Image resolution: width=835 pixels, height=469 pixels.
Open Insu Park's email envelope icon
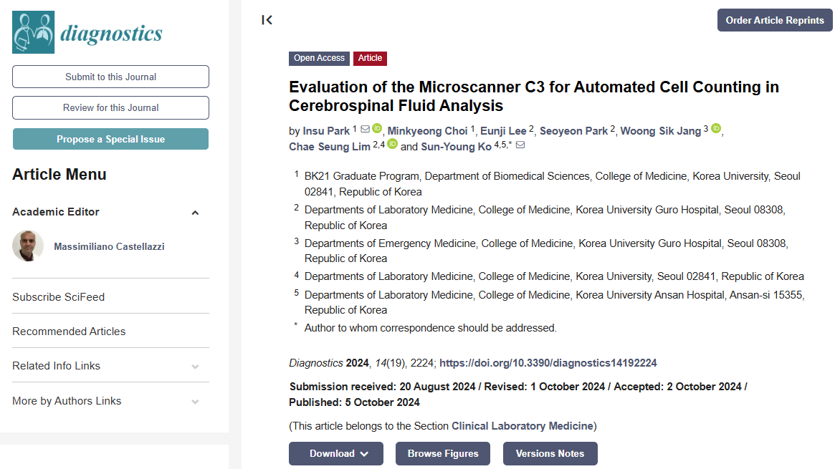click(x=366, y=129)
